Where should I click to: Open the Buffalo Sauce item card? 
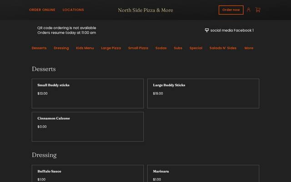pyautogui.click(x=88, y=173)
